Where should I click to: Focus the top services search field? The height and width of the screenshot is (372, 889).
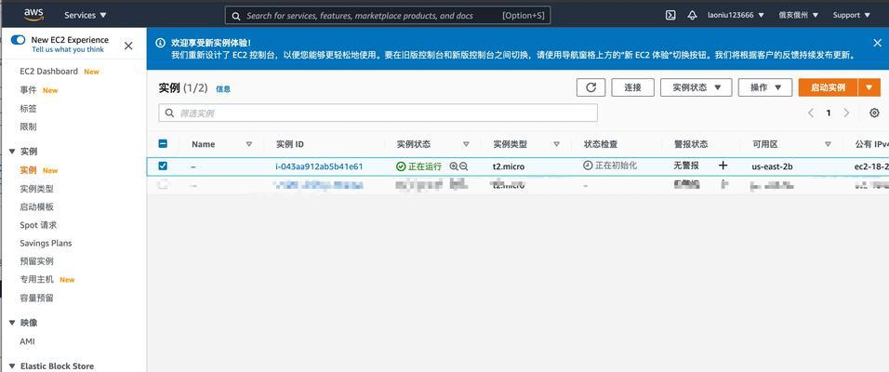pos(387,15)
